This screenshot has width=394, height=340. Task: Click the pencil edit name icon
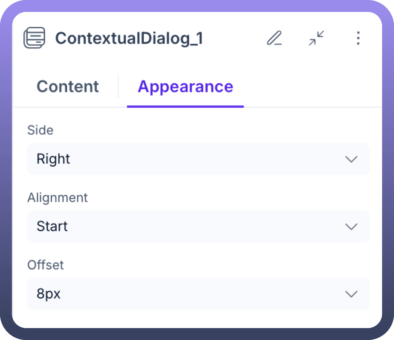274,38
